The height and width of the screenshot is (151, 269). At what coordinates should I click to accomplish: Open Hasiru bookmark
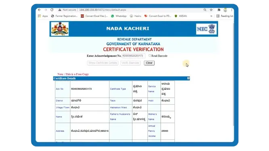[x=135, y=16]
